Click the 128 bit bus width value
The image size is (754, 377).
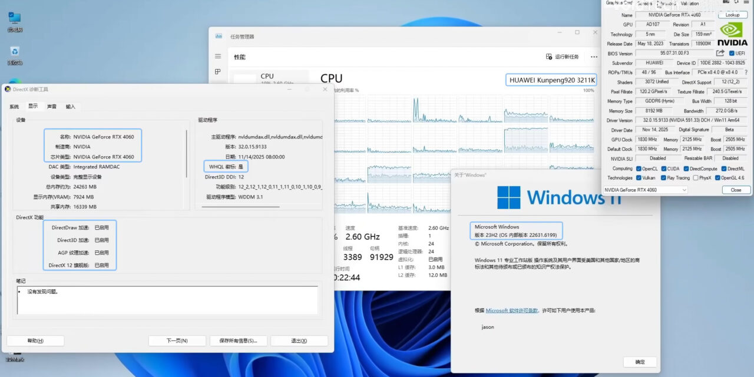[730, 101]
